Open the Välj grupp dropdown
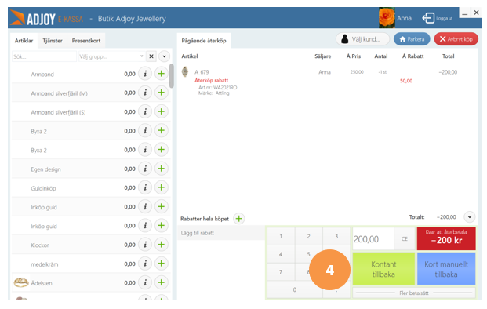This screenshot has height=309, width=487. (111, 56)
